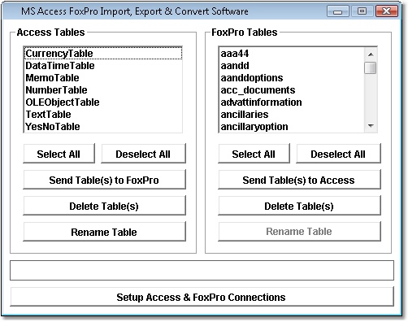Click the greyed-out Rename Table button under FoxPro Tables
Image resolution: width=408 pixels, height=322 pixels.
pos(299,232)
